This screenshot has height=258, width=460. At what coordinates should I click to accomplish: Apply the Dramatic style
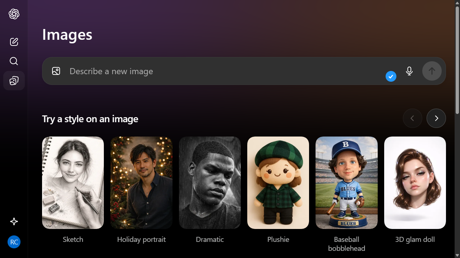click(x=210, y=183)
